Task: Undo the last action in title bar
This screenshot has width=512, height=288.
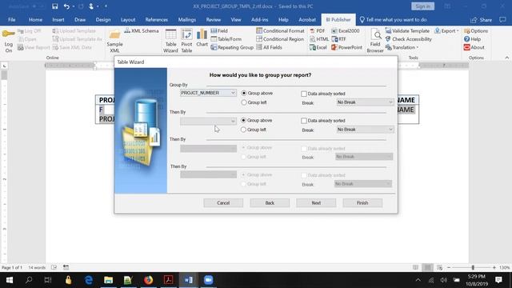Action: point(66,6)
